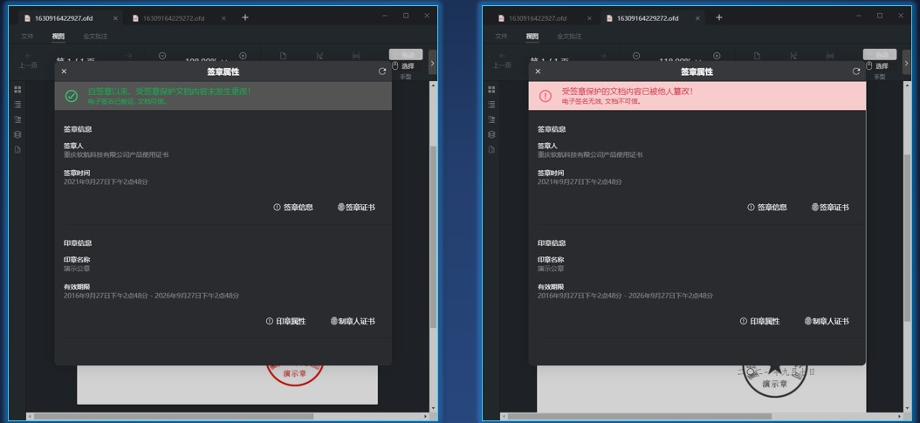Screen dimensions: 920x423
Task: Select single page view icon in left window
Action: tap(283, 56)
